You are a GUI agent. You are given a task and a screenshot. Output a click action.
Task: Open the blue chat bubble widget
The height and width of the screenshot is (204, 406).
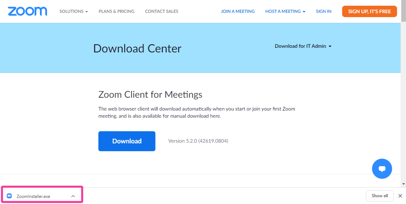click(x=382, y=169)
